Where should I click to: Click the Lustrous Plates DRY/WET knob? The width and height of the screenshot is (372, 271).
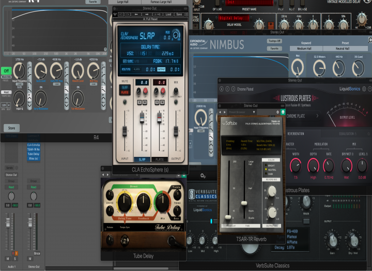click(x=347, y=166)
